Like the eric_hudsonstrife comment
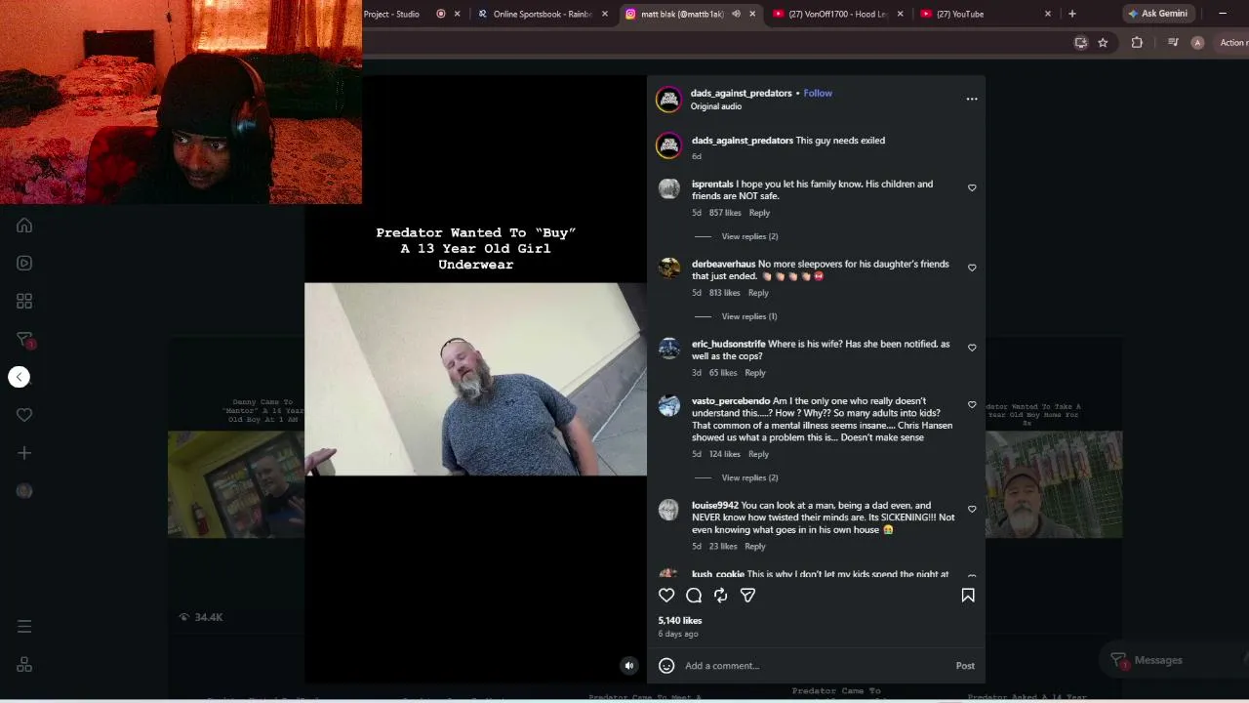The height and width of the screenshot is (703, 1249). pyautogui.click(x=972, y=348)
